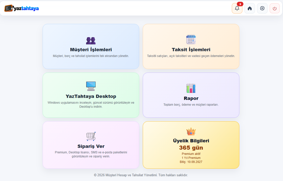This screenshot has height=181, width=283.
Task: Click 'Premium, Desktop lisansı, SMS' description text
Action: 91,154
